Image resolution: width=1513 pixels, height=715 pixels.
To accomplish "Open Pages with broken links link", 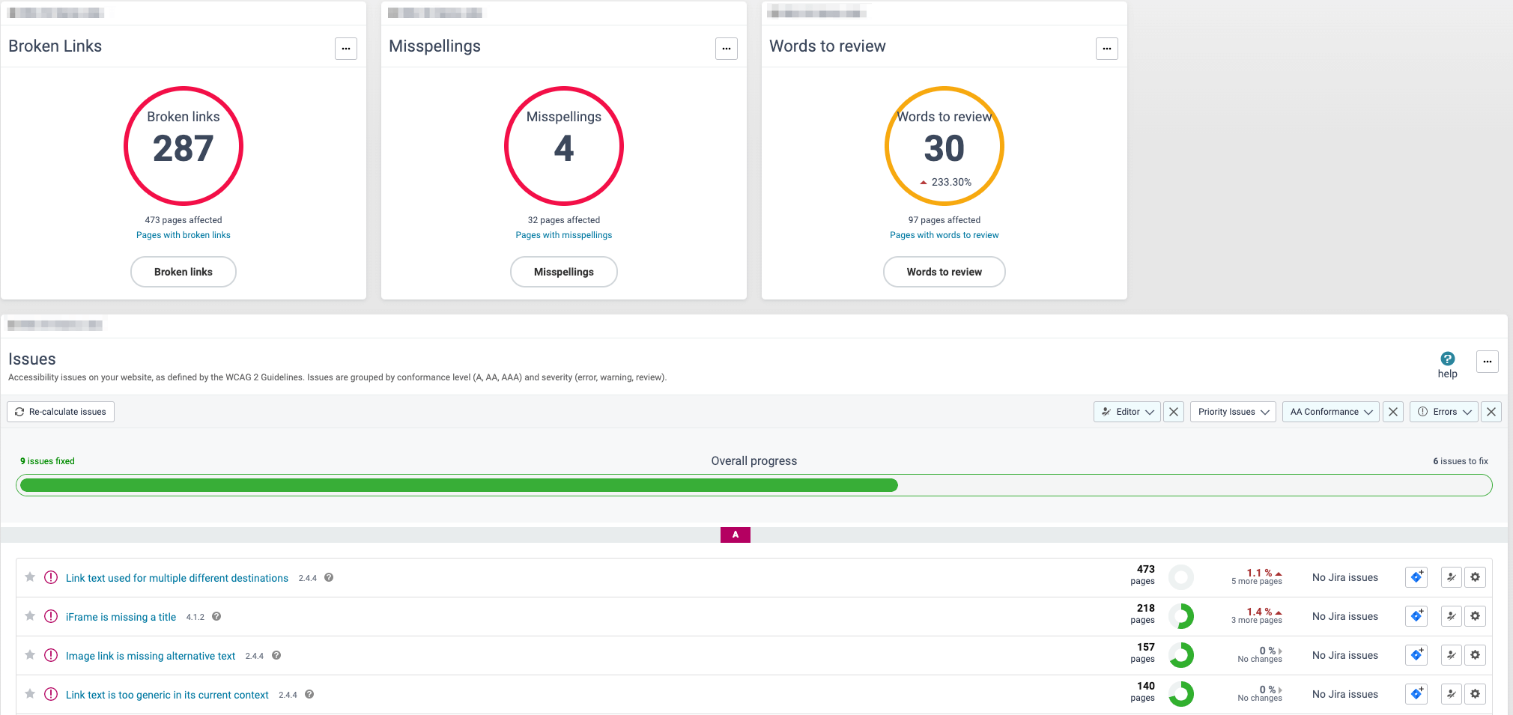I will point(184,235).
